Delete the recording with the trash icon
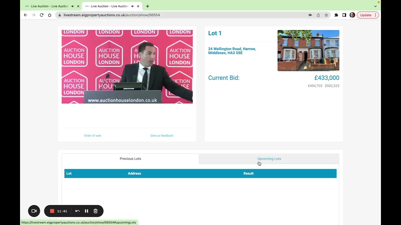This screenshot has width=401, height=225. pyautogui.click(x=96, y=211)
